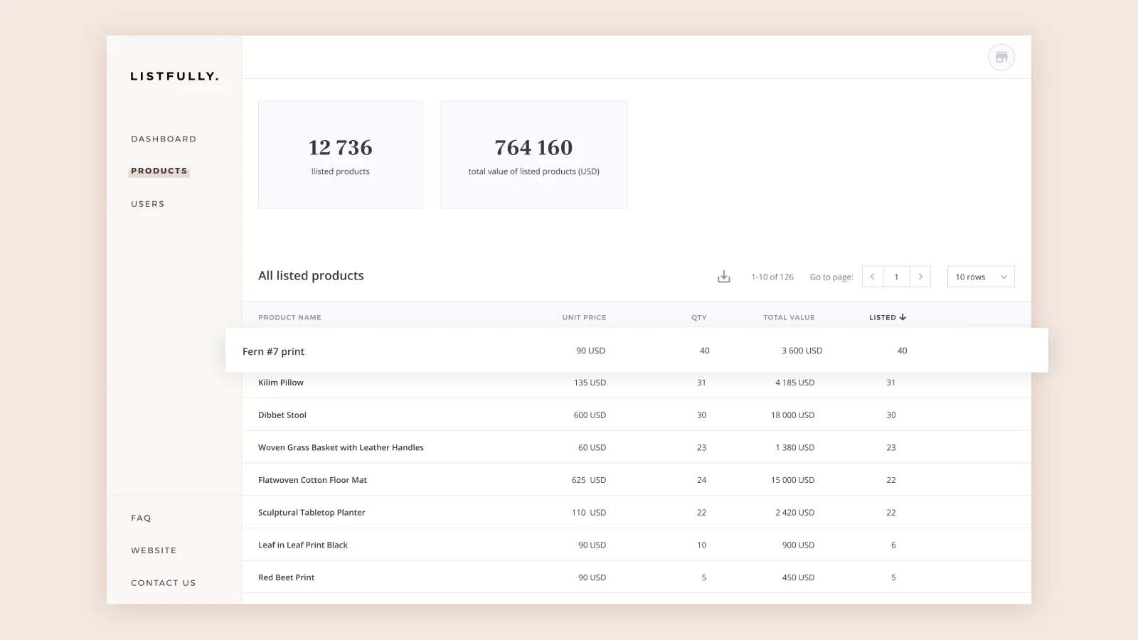Go to next page arrow
The height and width of the screenshot is (640, 1138).
[920, 277]
